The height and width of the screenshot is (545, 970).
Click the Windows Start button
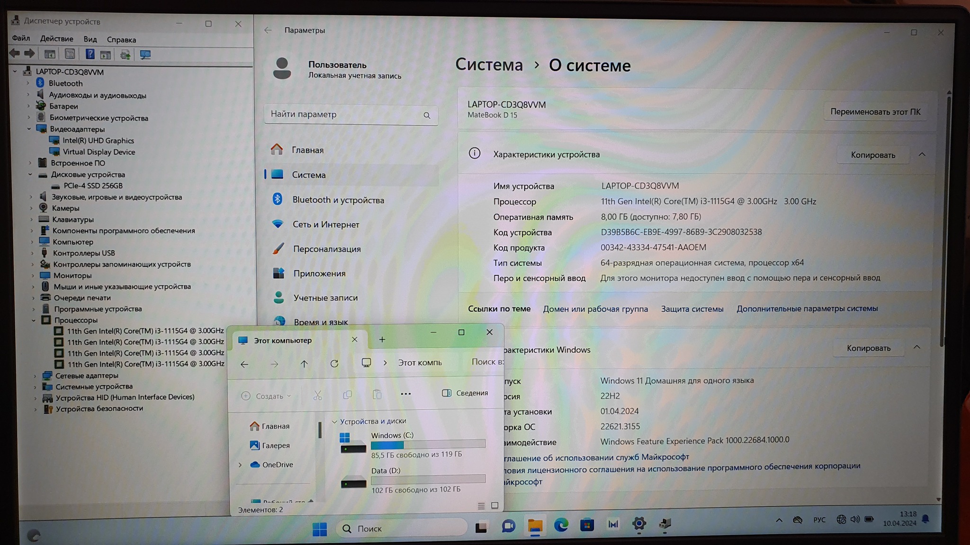coord(320,529)
